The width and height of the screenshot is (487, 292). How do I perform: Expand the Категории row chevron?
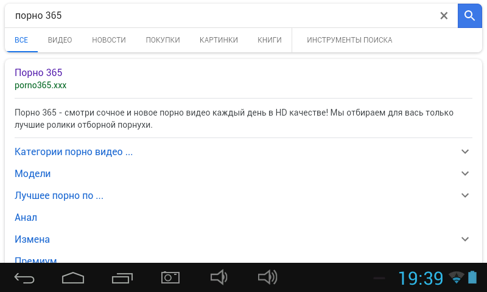pyautogui.click(x=465, y=151)
